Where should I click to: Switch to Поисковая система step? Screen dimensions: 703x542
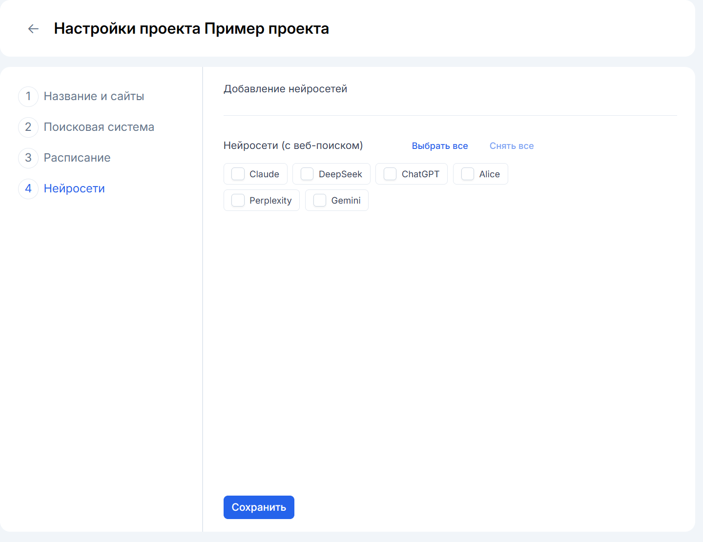point(86,127)
